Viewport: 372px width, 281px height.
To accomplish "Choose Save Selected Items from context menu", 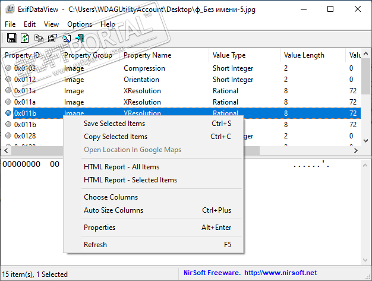I will click(153, 124).
